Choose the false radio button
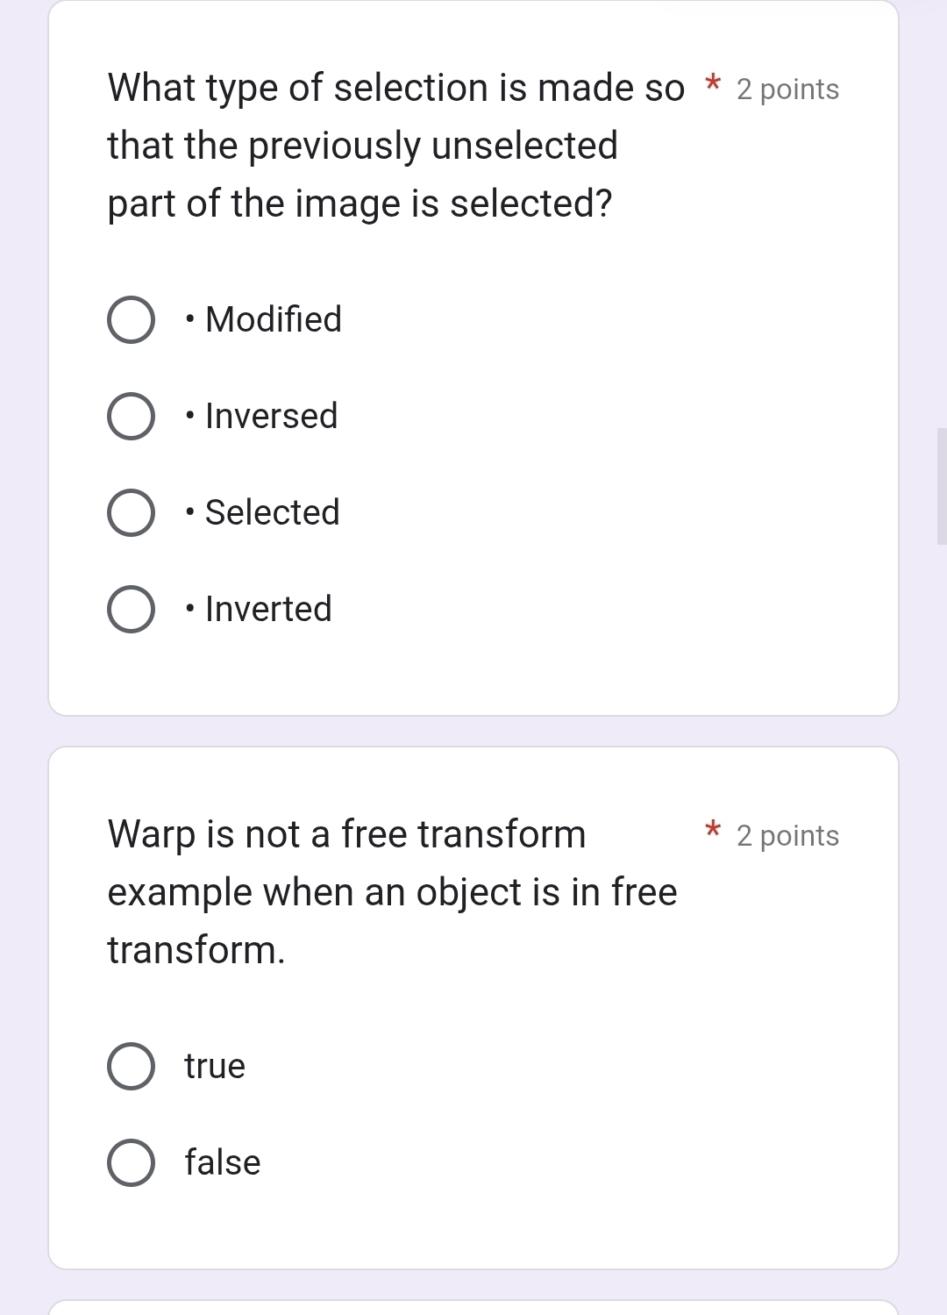947x1315 pixels. (132, 1163)
